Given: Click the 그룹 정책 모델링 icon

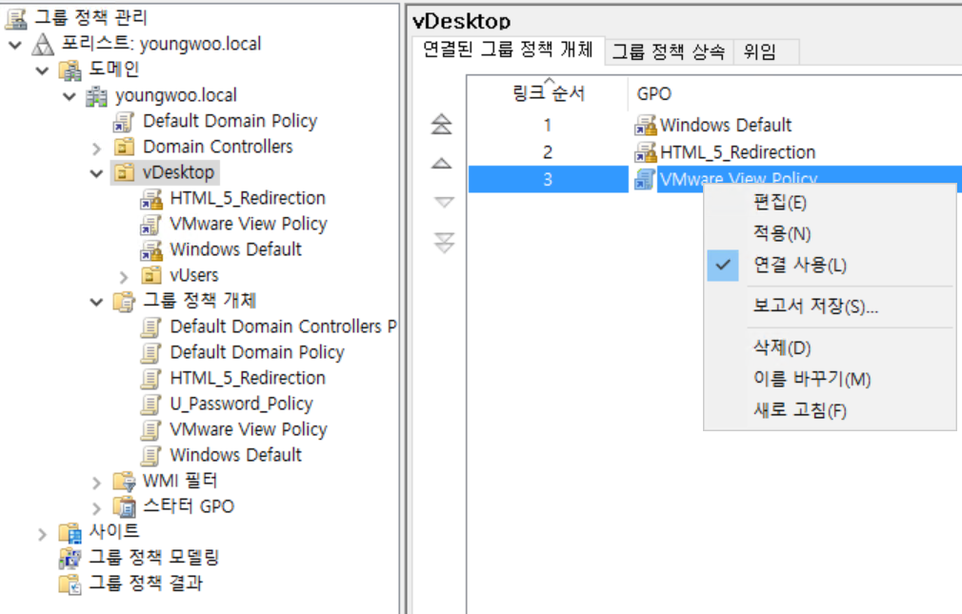Looking at the screenshot, I should (x=70, y=558).
